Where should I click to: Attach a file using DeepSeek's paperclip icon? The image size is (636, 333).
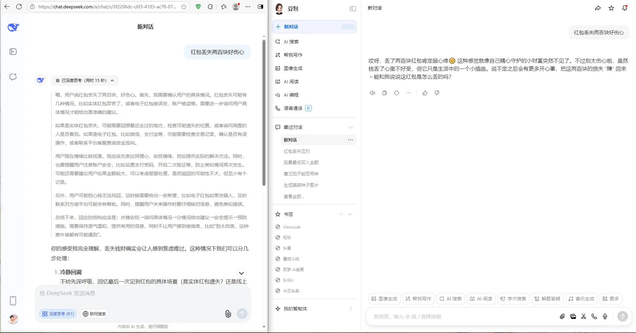pyautogui.click(x=228, y=314)
